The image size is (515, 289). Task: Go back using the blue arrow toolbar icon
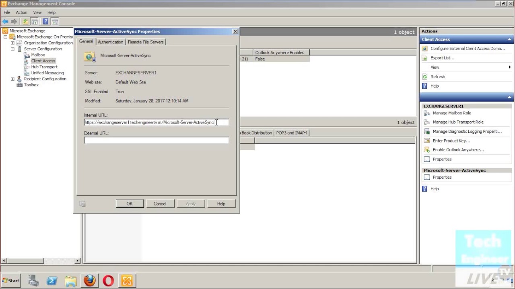(5, 22)
